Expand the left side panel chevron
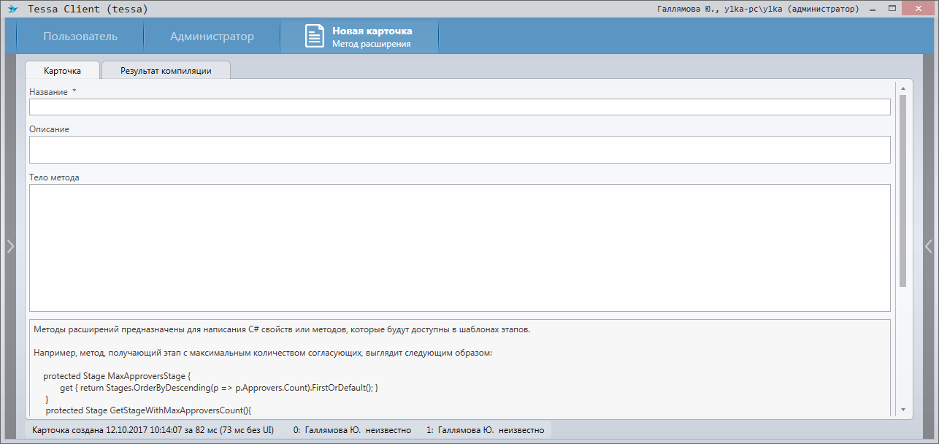The image size is (939, 444). coord(9,247)
